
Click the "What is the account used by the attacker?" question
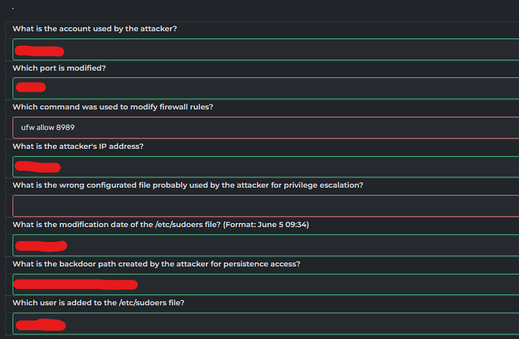click(x=95, y=29)
